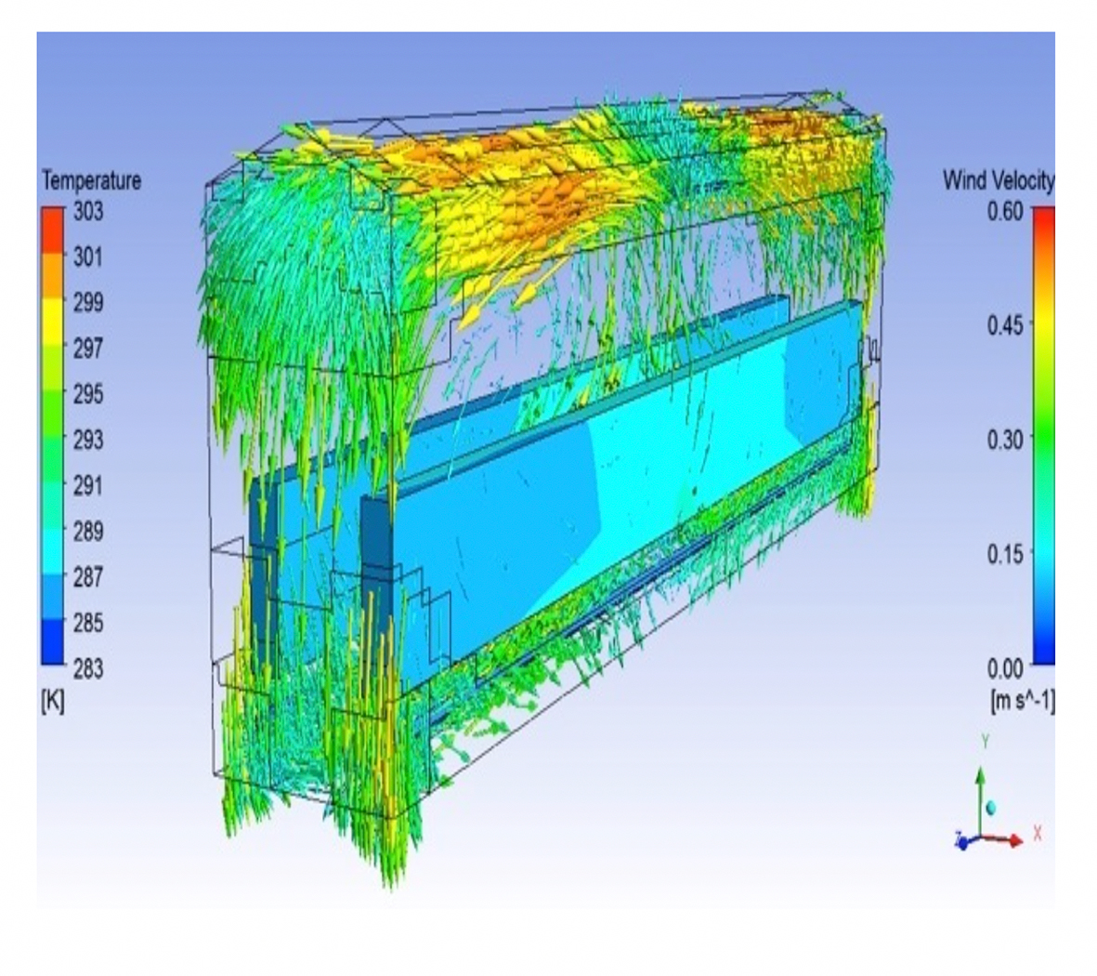1097x976 pixels.
Task: Select the 303 temperature legend value
Action: 88,211
